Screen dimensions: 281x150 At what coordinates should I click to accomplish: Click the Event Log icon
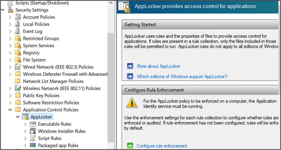coord(17,31)
